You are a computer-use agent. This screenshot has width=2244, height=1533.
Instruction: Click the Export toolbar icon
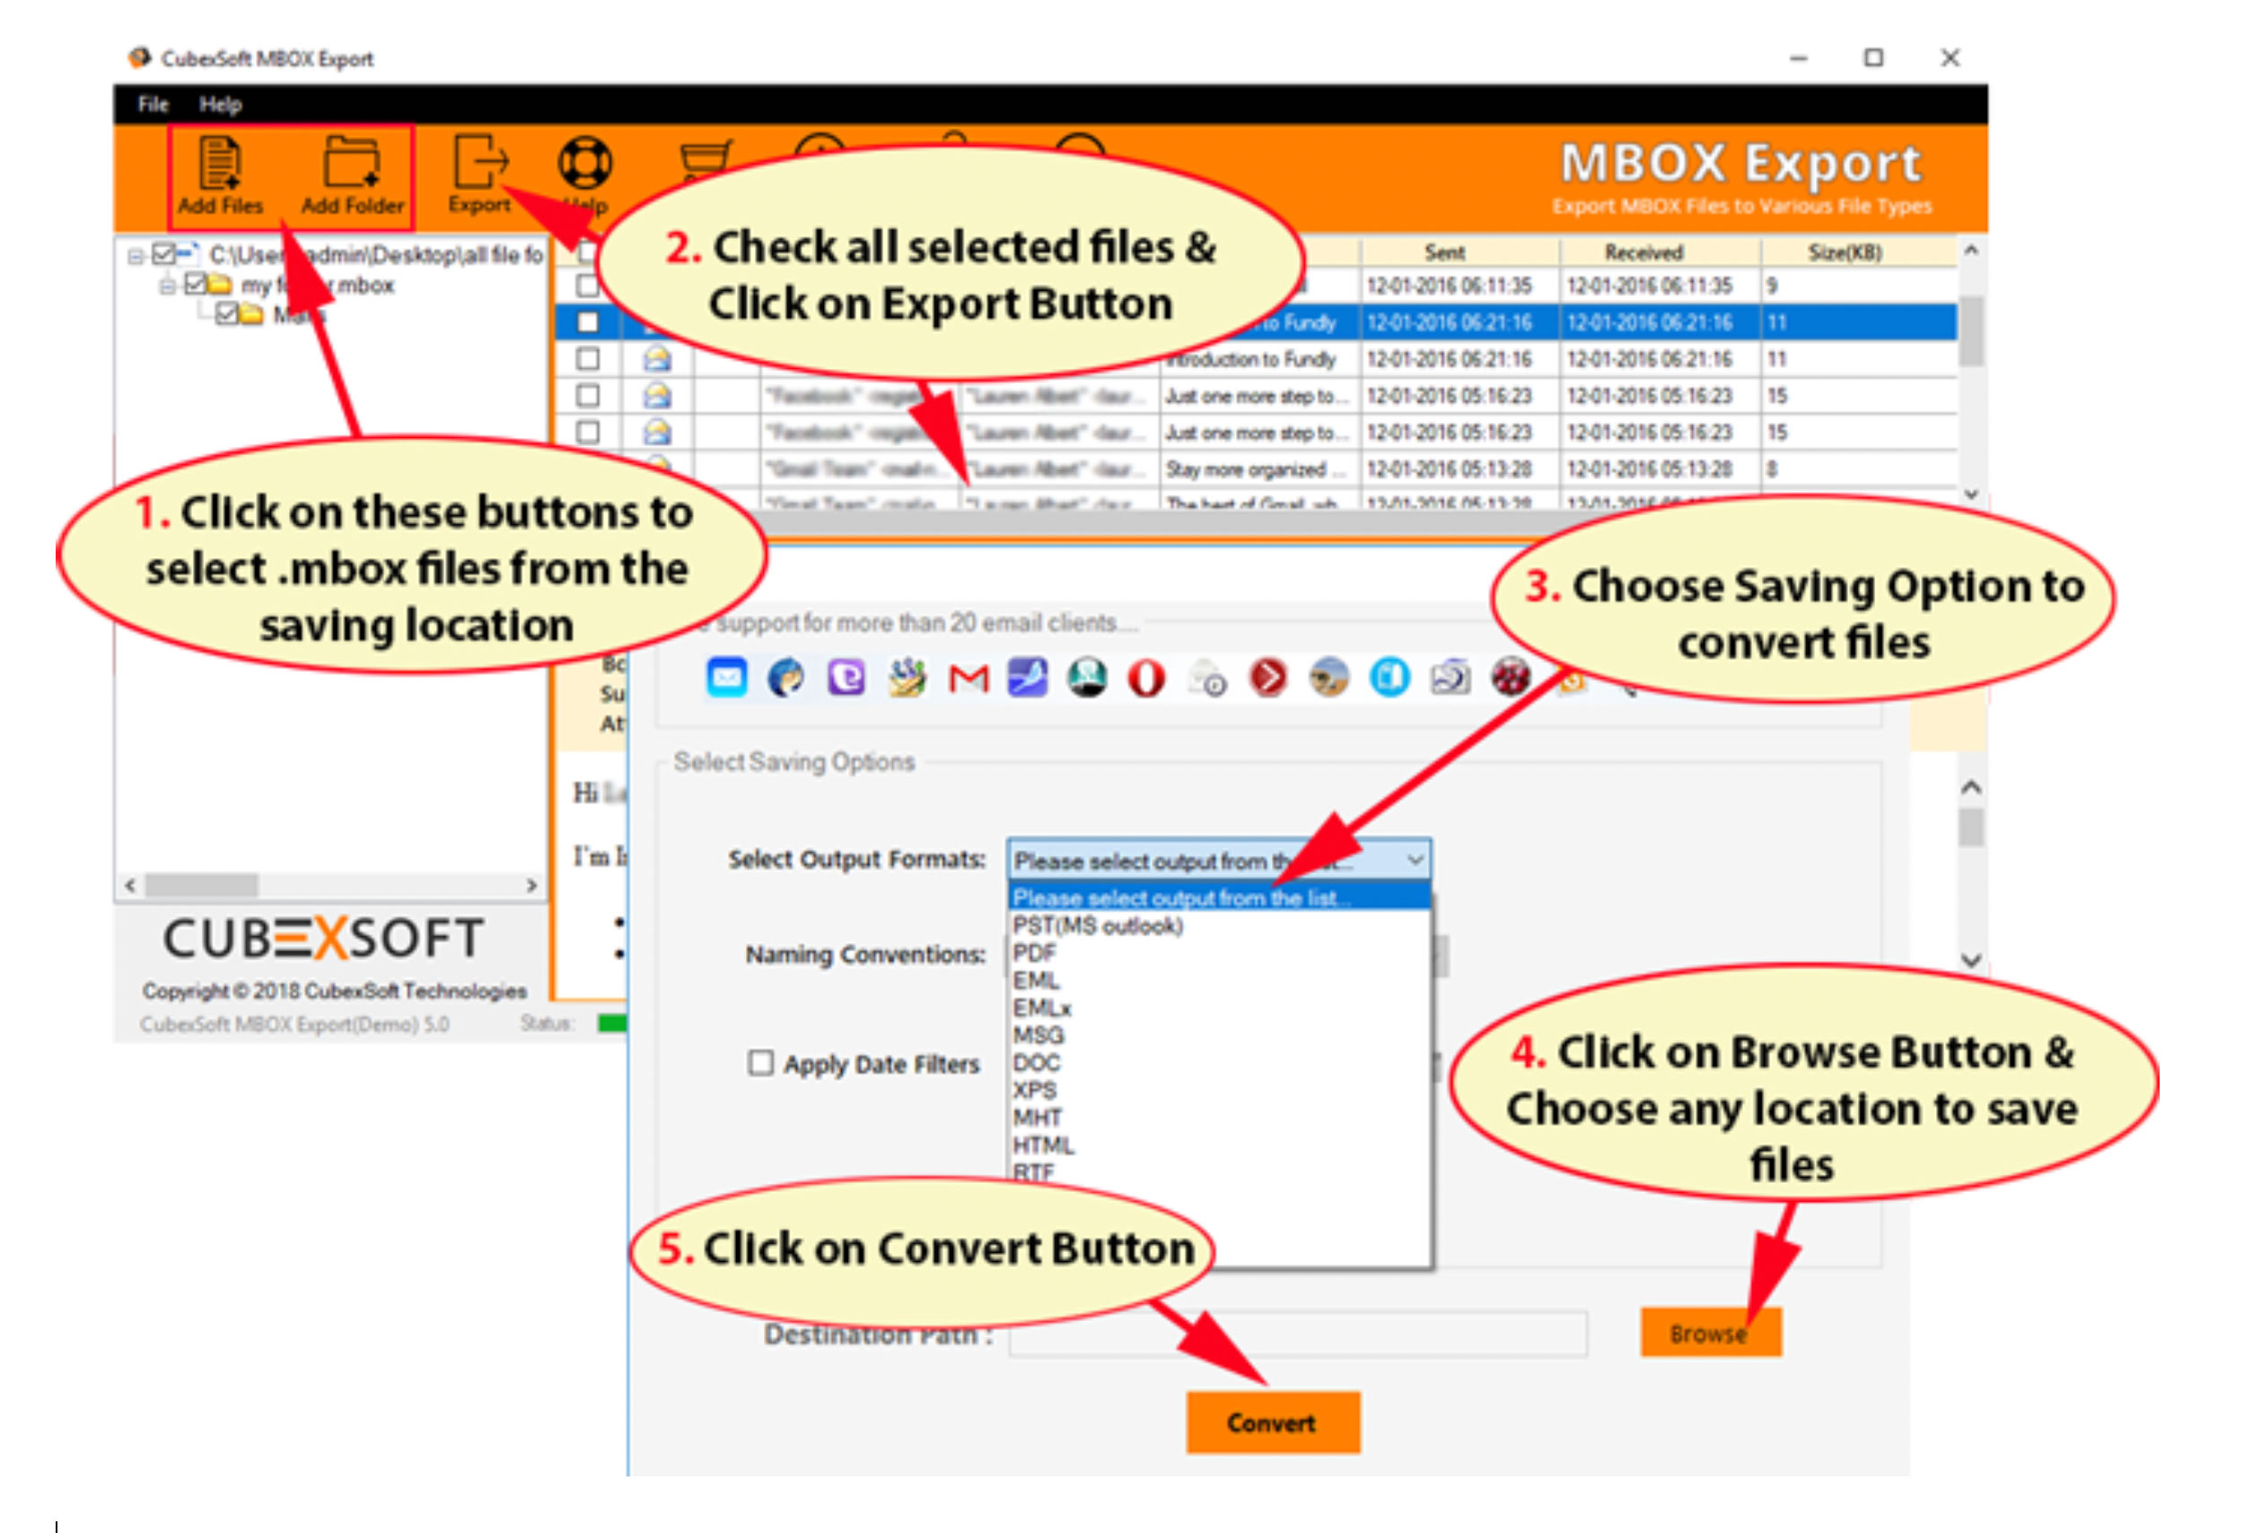pyautogui.click(x=480, y=174)
